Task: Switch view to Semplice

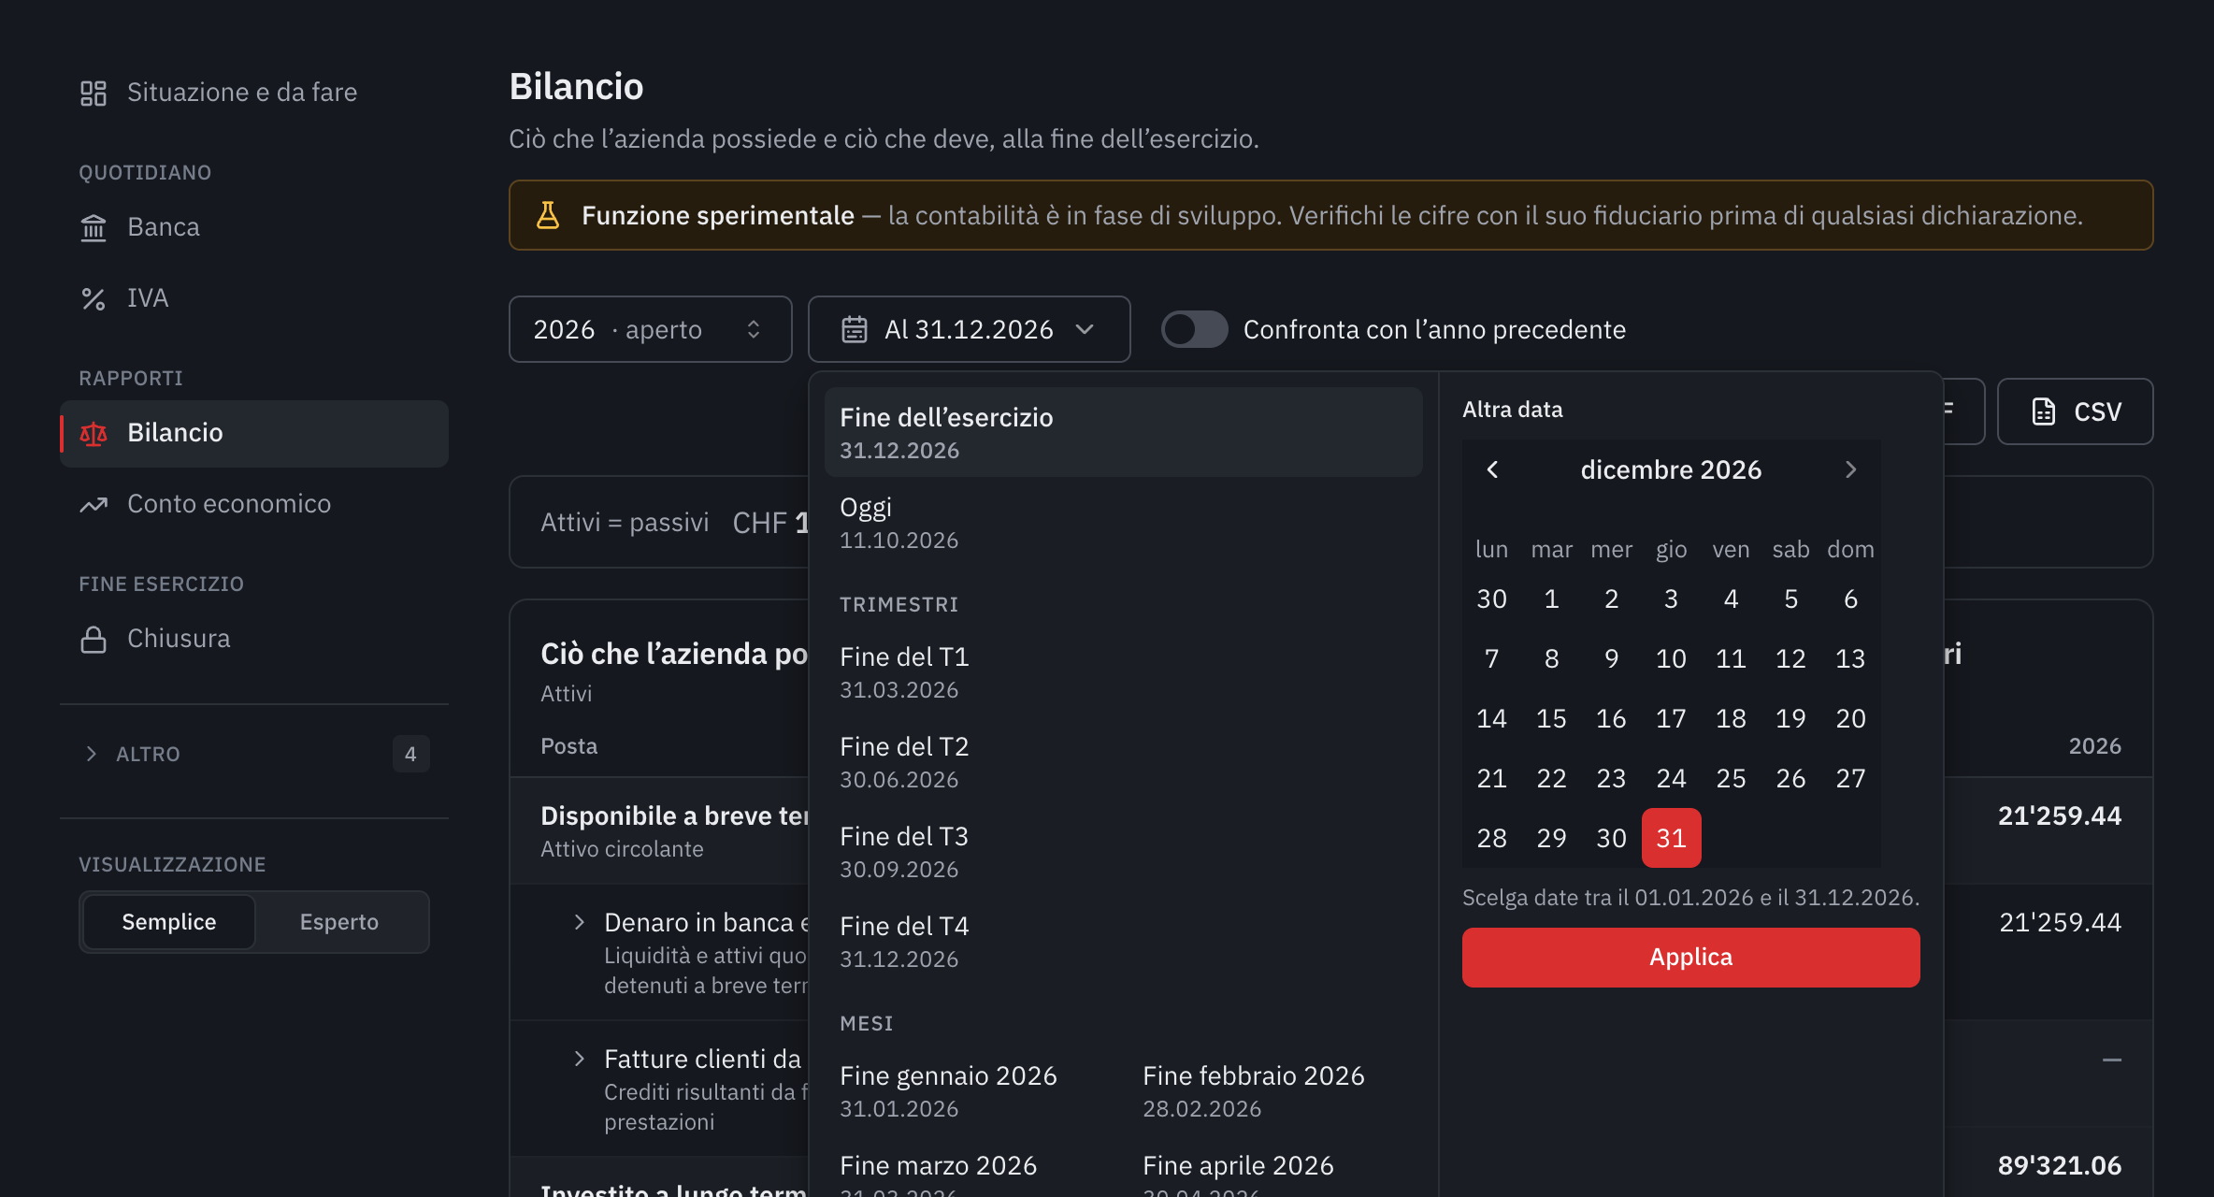Action: point(169,922)
